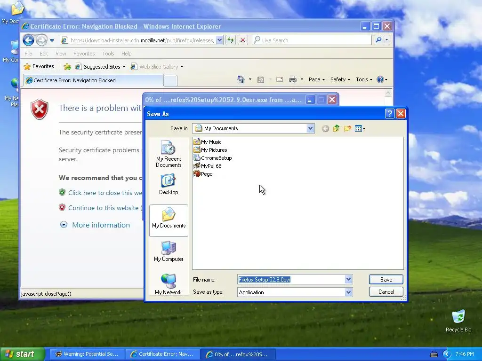The image size is (482, 361).
Task: Expand hidden tray icons arrow
Action: pos(447,354)
